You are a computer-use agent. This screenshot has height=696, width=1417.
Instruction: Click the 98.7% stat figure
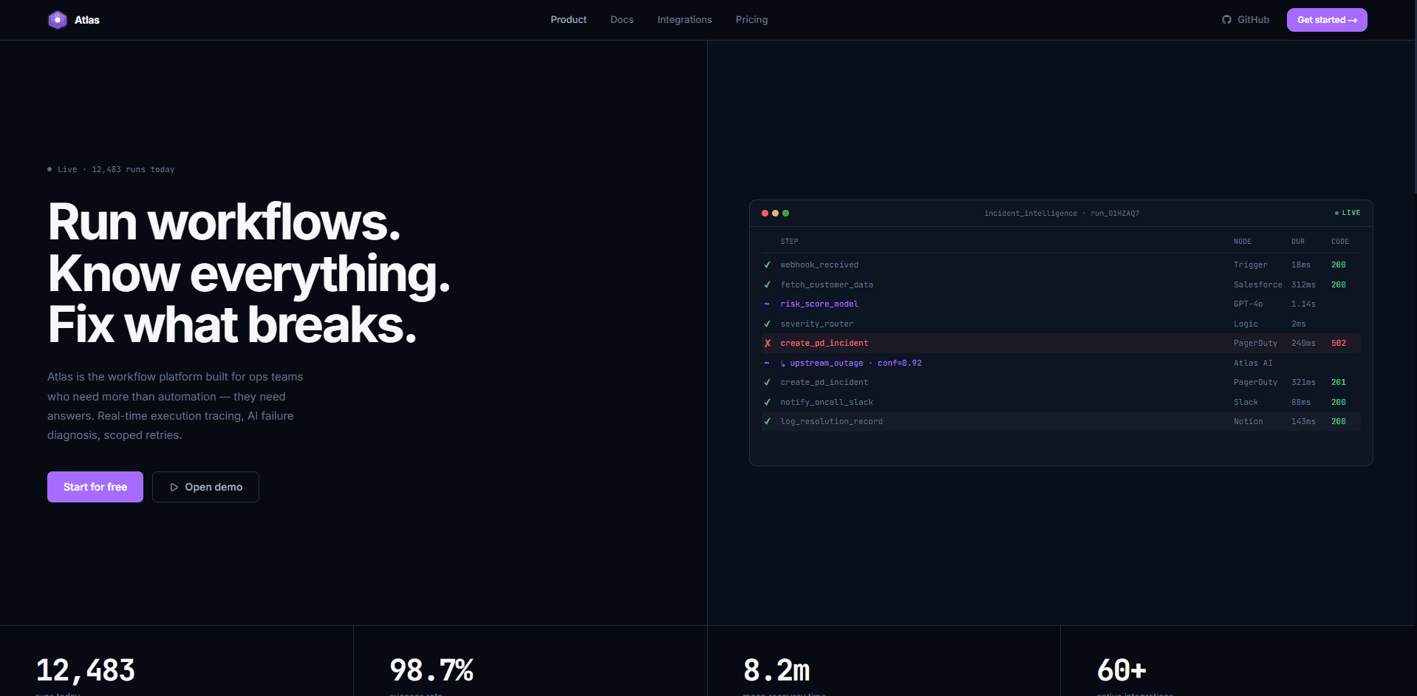[x=431, y=671]
